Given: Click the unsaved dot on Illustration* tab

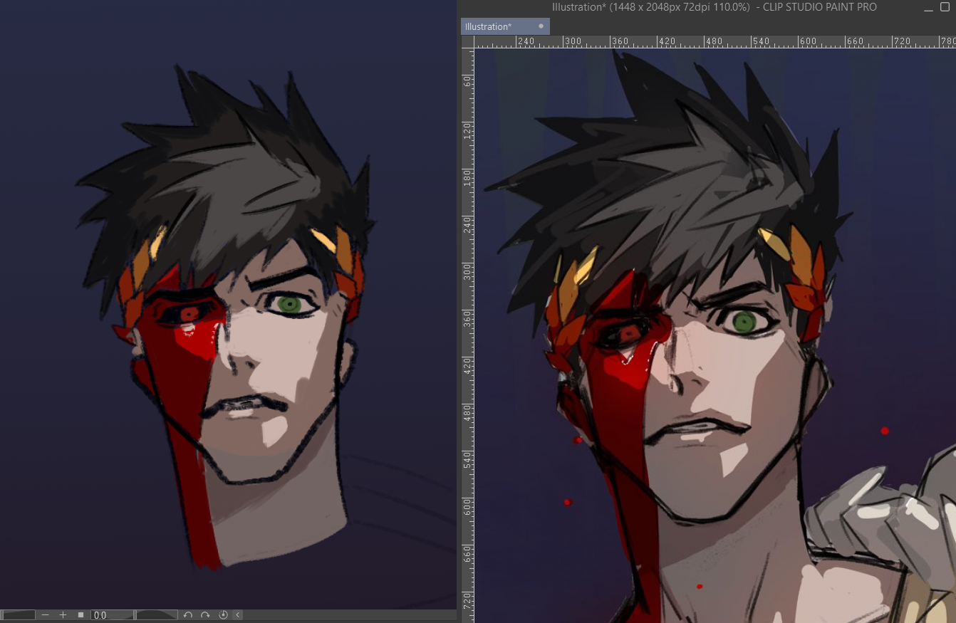Looking at the screenshot, I should coord(541,26).
